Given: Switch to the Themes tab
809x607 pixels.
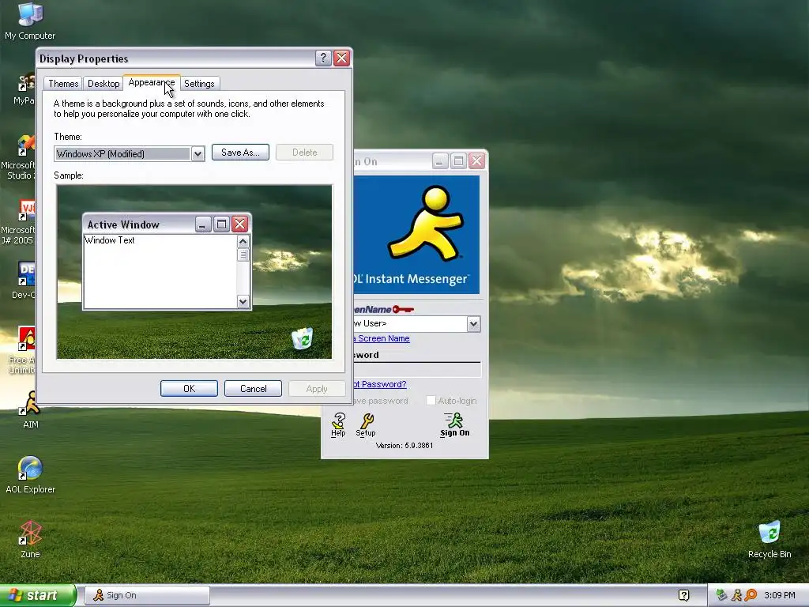Looking at the screenshot, I should click(63, 84).
